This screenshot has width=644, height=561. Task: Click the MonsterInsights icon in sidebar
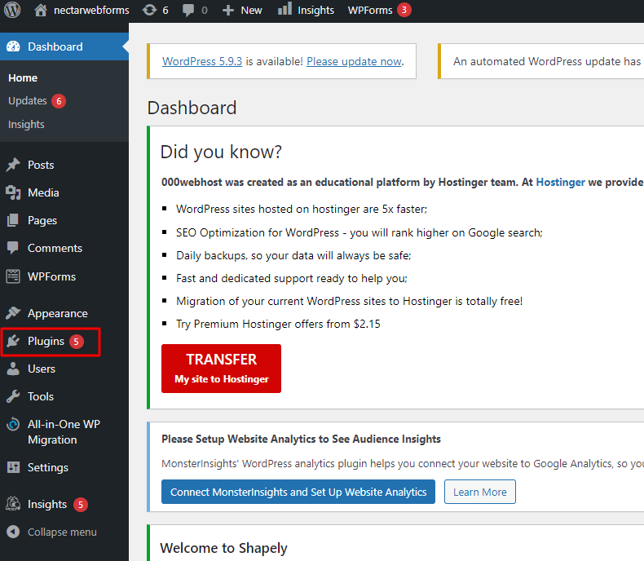click(x=13, y=503)
